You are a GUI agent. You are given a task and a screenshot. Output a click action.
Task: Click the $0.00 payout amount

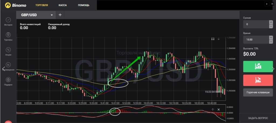point(249,54)
